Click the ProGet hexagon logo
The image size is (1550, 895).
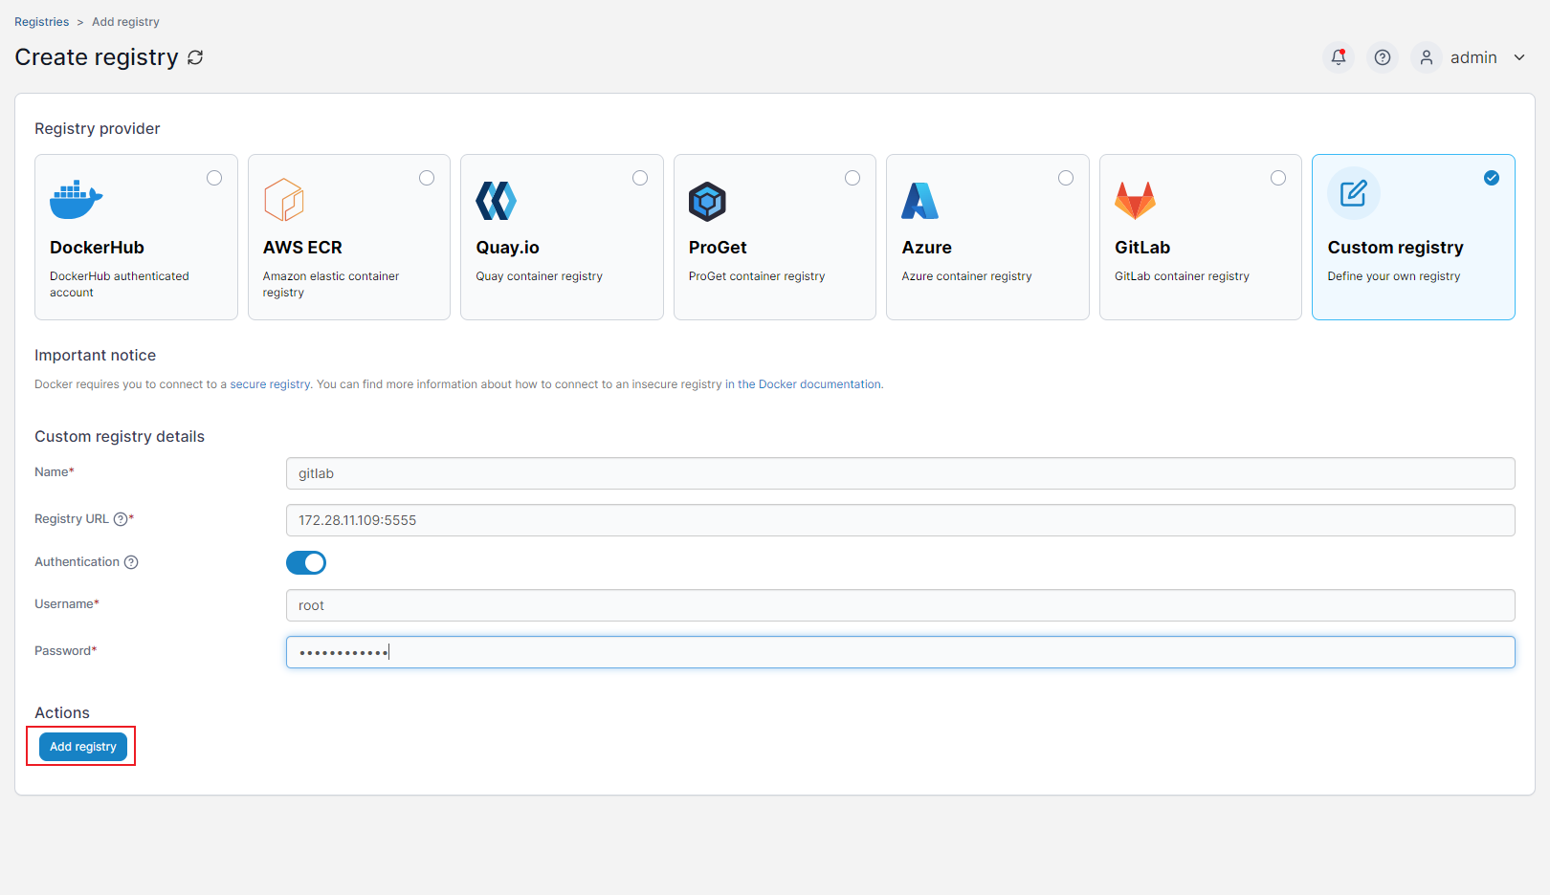tap(708, 201)
